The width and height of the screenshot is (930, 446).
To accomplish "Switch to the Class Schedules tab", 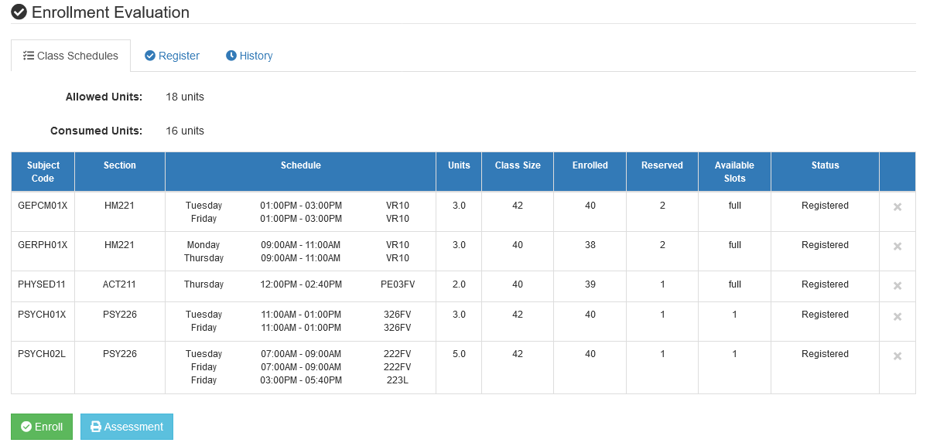I will coord(70,56).
